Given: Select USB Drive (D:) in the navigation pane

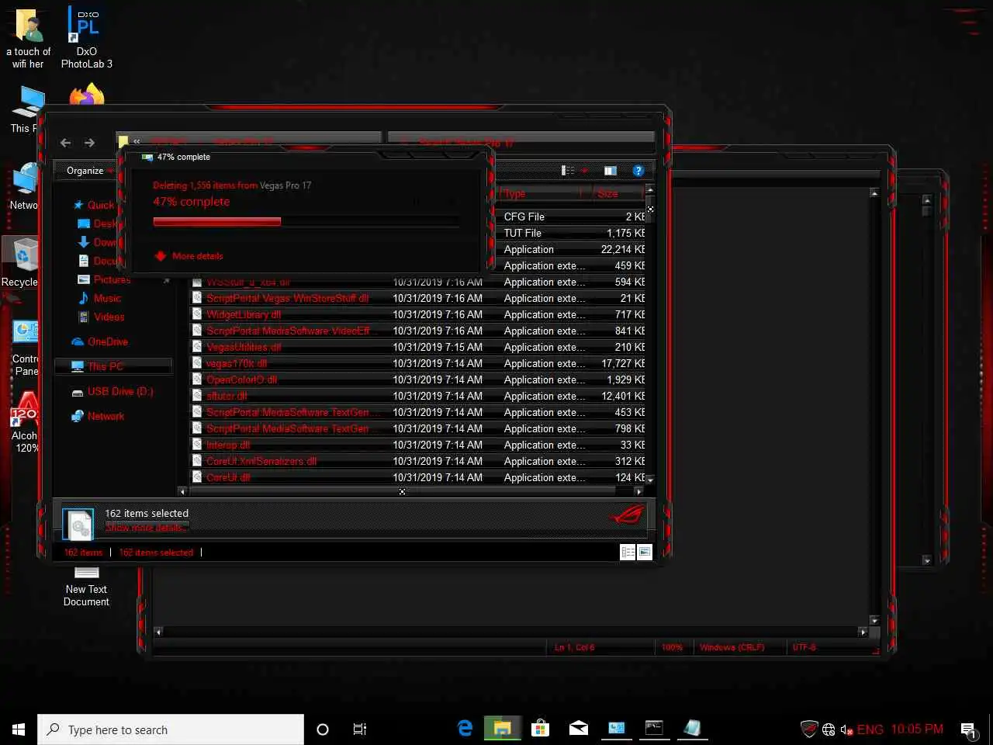Looking at the screenshot, I should click(x=120, y=391).
